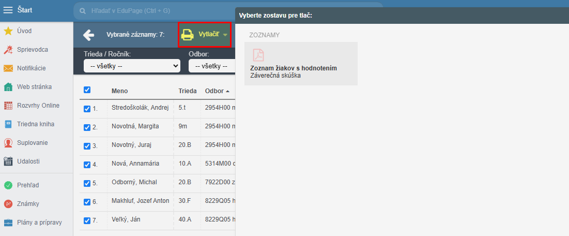Uncheck row 5 Odborný, Michal
569x236 pixels.
[x=87, y=183]
